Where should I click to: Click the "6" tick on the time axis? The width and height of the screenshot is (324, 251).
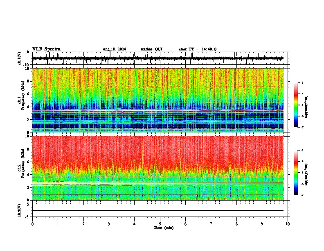(x=186, y=224)
